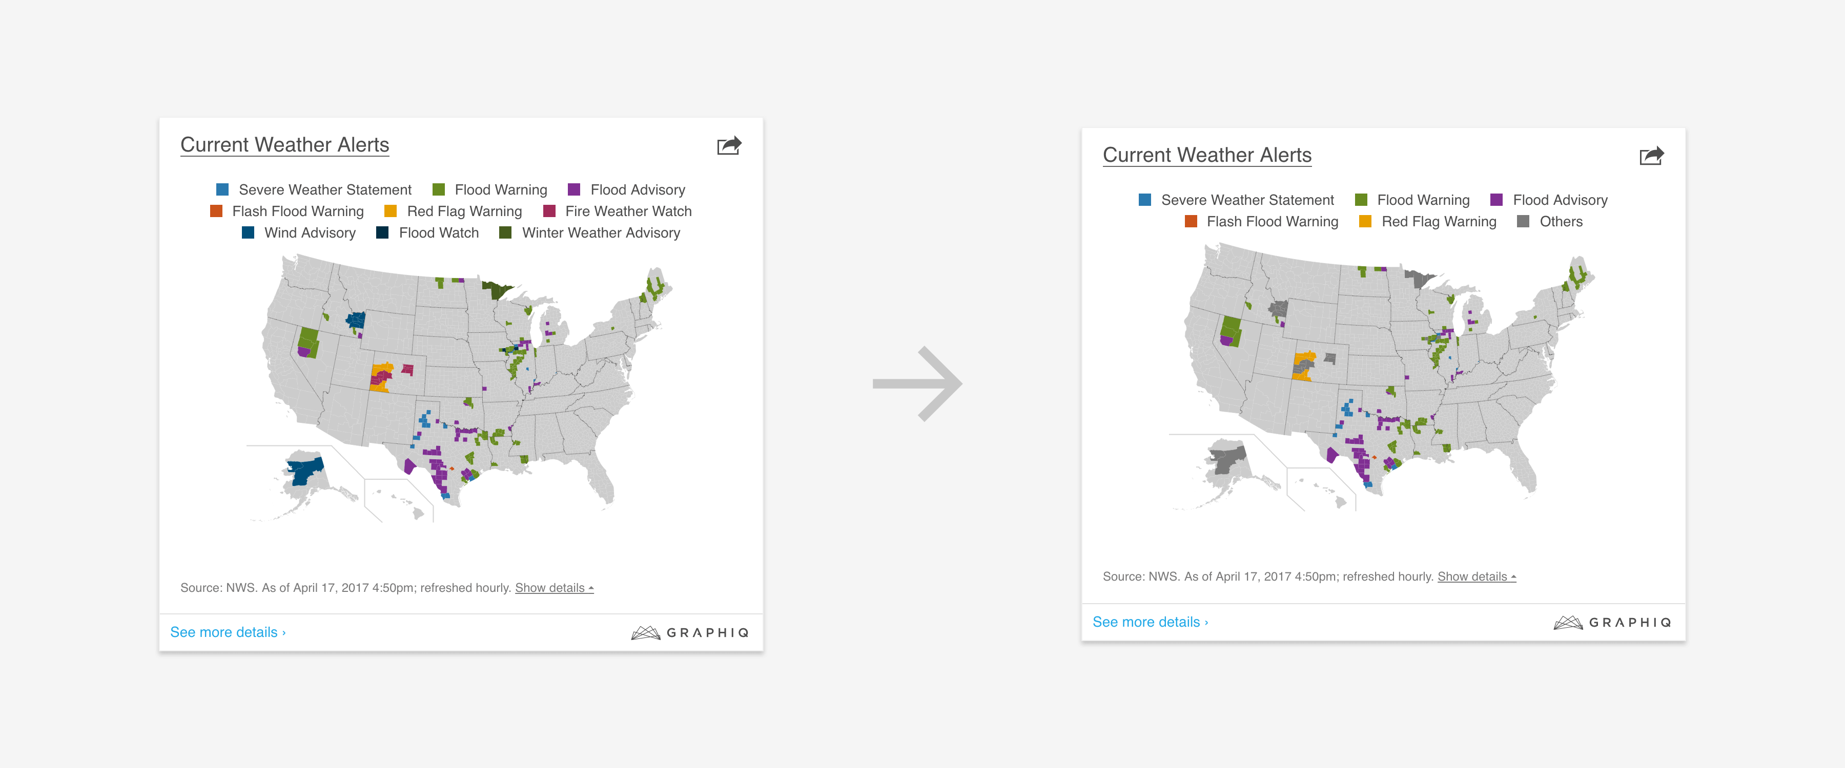The image size is (1845, 768).
Task: Click Red Flag Warning swatch on right card
Action: coord(1365,222)
